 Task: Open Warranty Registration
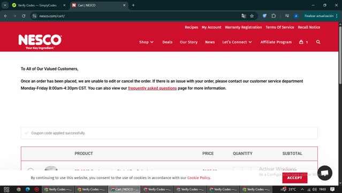(244, 27)
